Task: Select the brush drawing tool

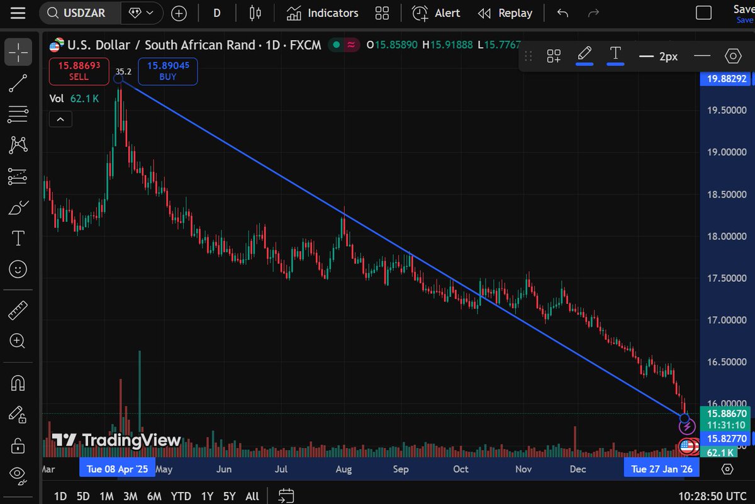Action: pyautogui.click(x=18, y=208)
